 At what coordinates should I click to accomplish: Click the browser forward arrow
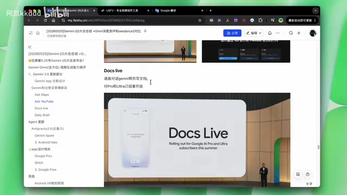click(37, 21)
